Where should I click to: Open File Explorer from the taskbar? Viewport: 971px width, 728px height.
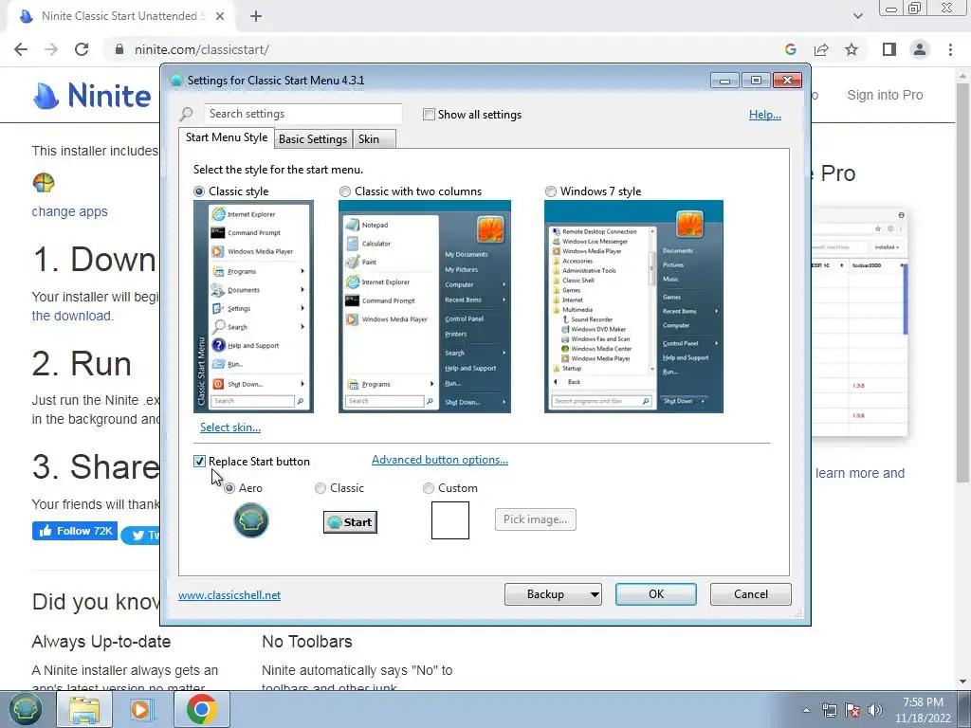coord(84,709)
